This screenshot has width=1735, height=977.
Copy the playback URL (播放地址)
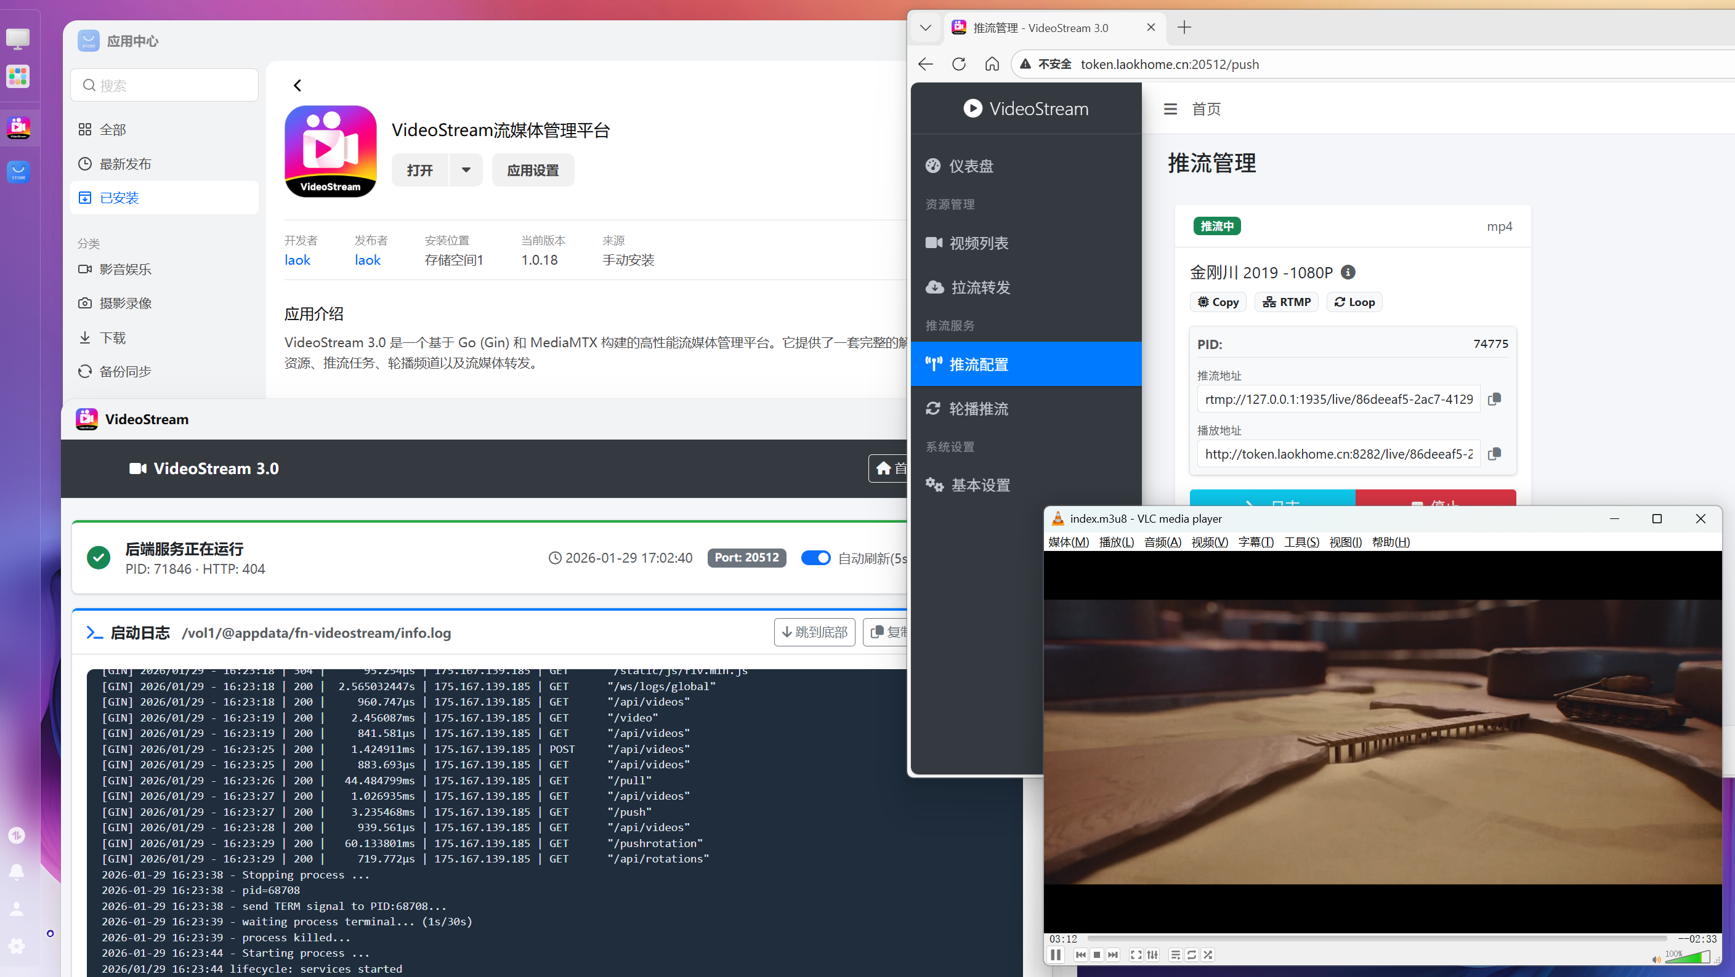[x=1494, y=454]
